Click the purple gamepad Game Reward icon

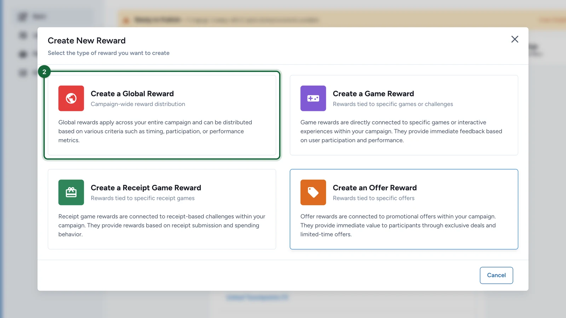[313, 98]
